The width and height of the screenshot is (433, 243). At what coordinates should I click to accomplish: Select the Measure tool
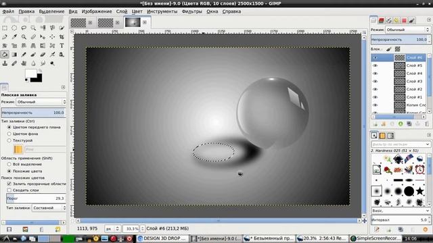coord(33,36)
